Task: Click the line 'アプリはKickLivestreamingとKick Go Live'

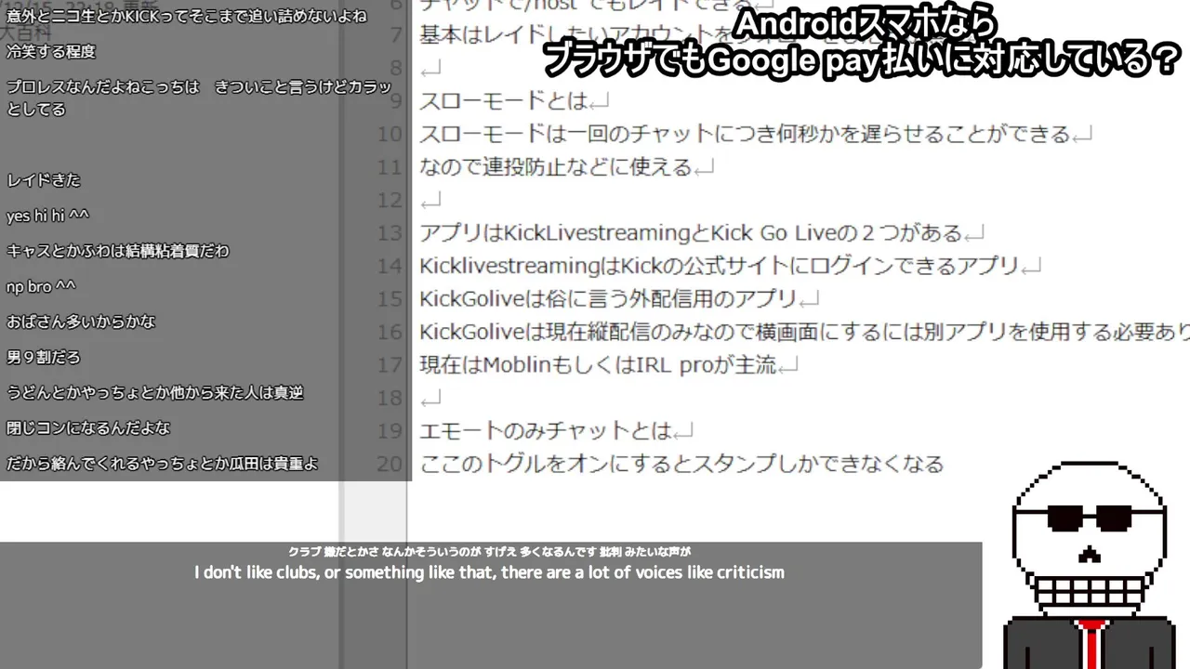Action: pos(693,233)
